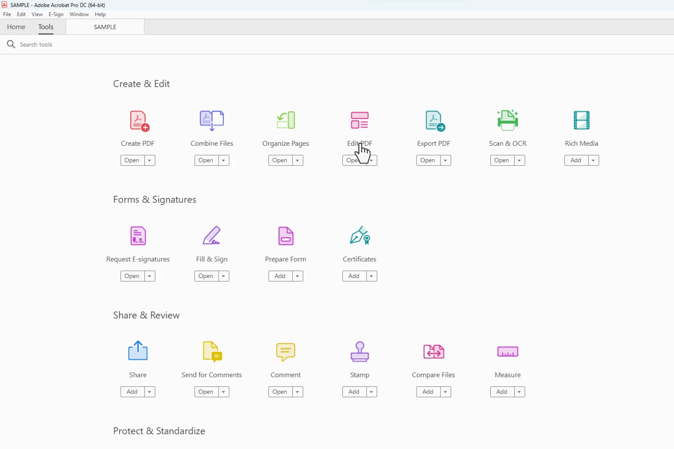Open the Stamp dropdown arrow
Viewport: 674px width, 449px height.
pyautogui.click(x=372, y=392)
